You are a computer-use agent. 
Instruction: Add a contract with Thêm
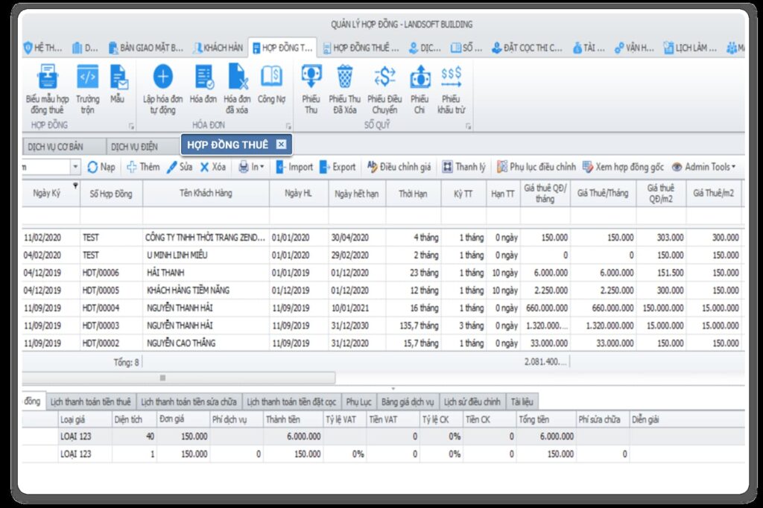tap(143, 167)
